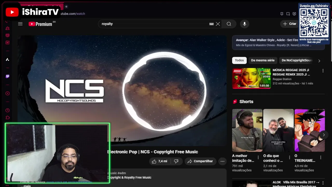Open options menu for Reggae 2025 video
This screenshot has width=332, height=187.
pos(323,71)
